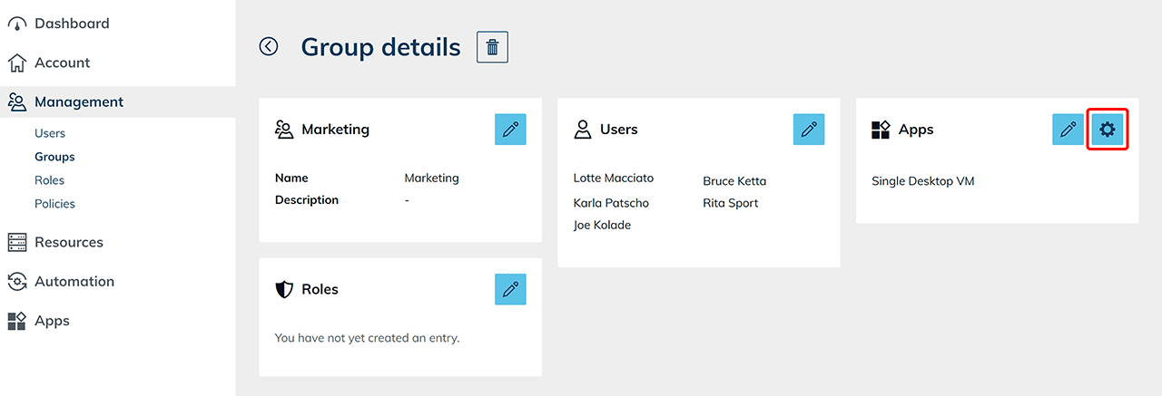Viewport: 1162px width, 396px height.
Task: Edit the Apps assignment with pencil icon
Action: pos(1068,130)
